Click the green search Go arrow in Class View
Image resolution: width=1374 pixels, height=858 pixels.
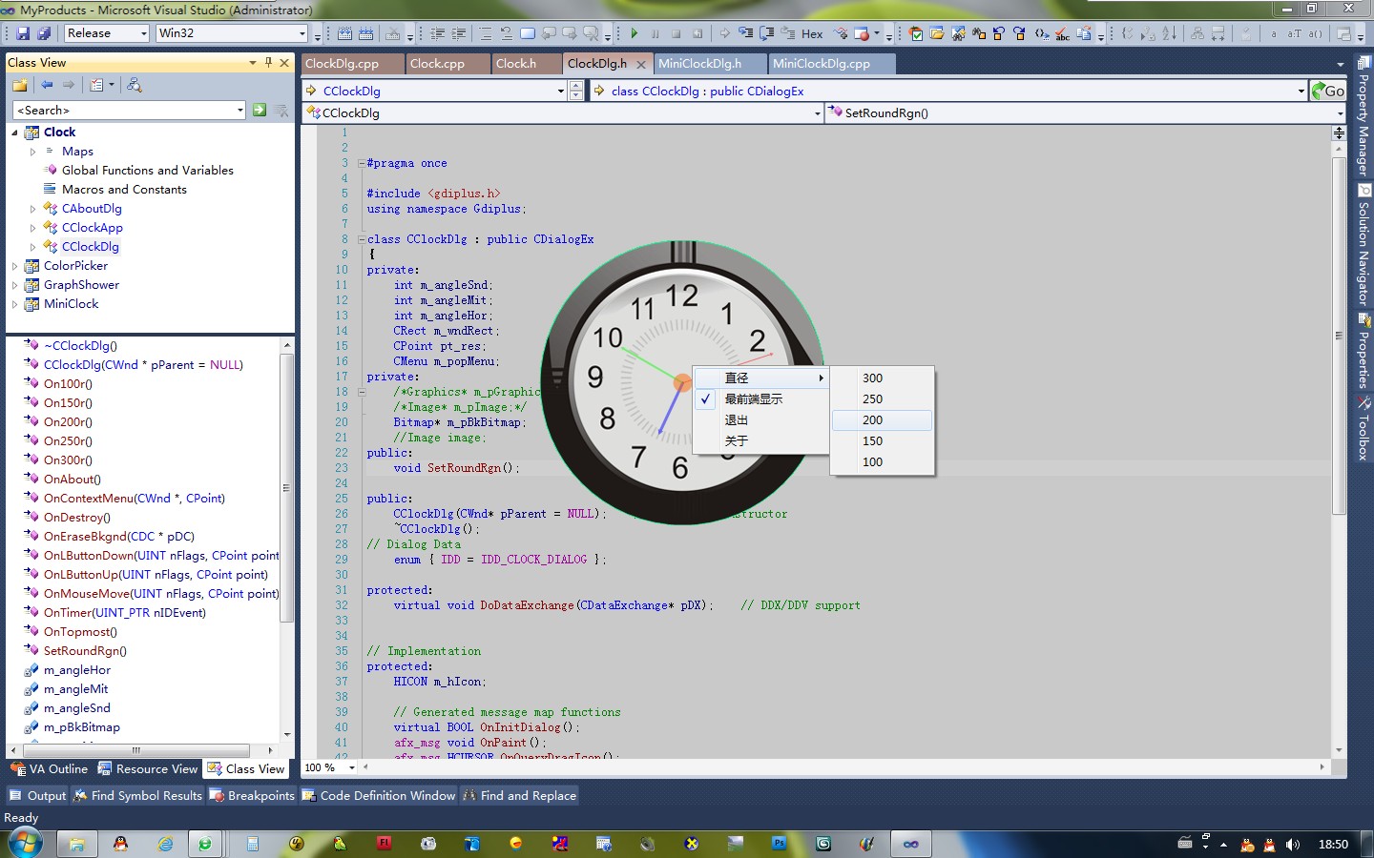(260, 111)
